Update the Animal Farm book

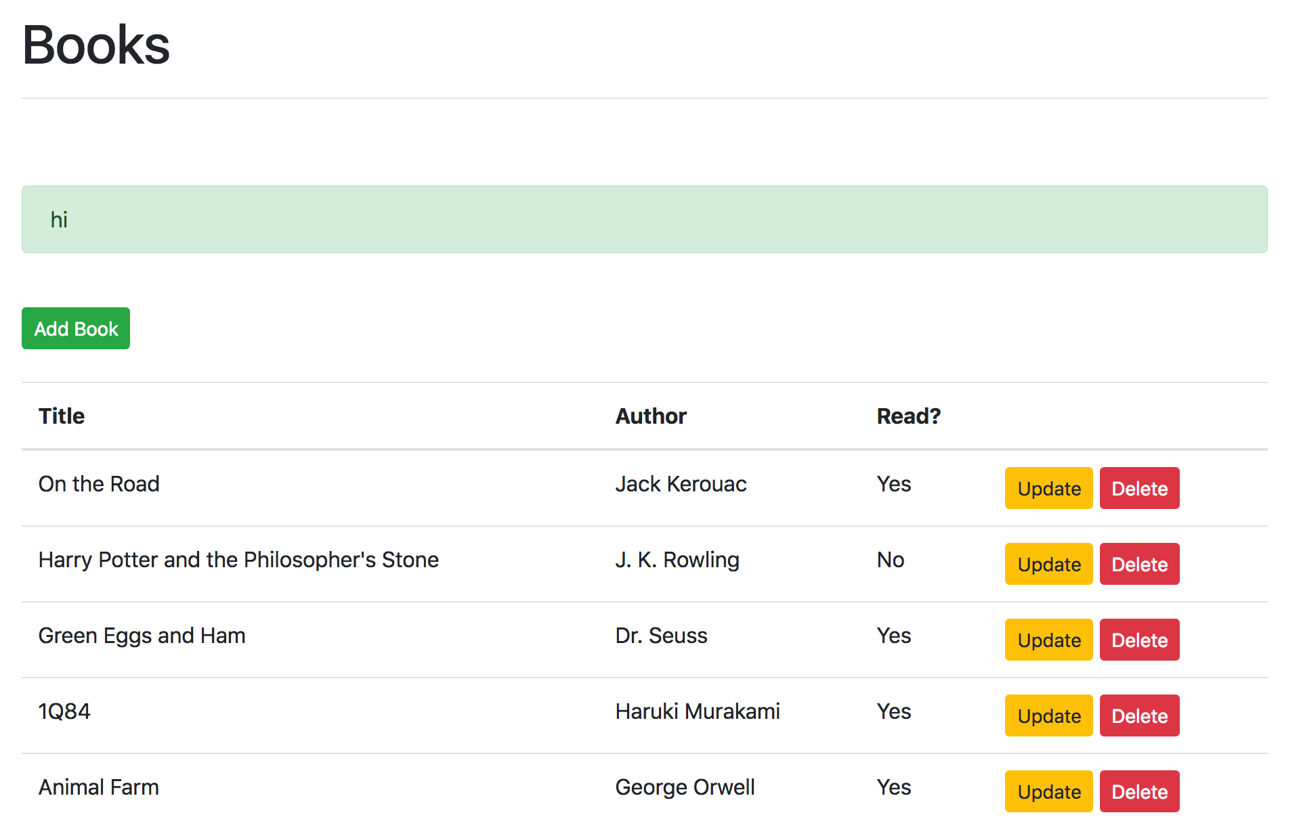click(1048, 791)
